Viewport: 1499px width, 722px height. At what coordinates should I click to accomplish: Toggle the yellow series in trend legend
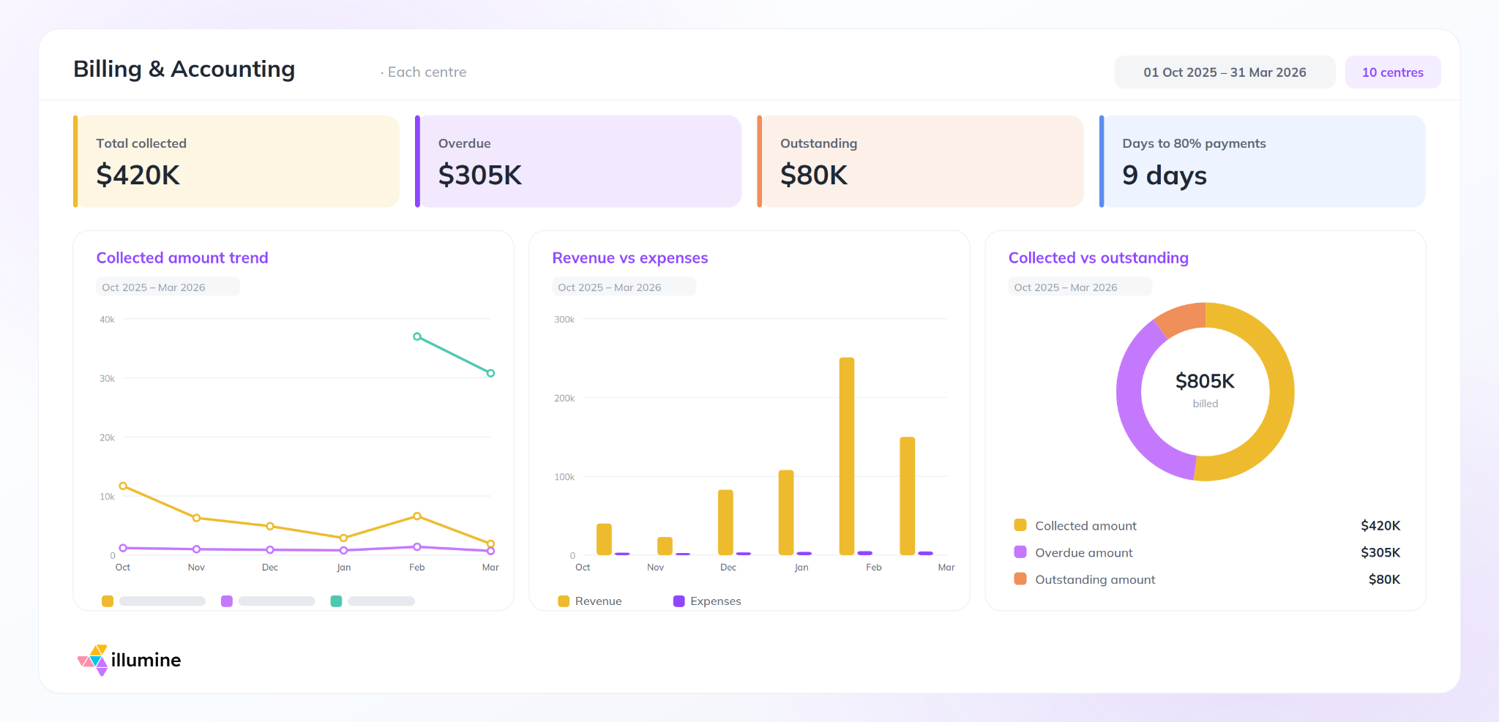click(154, 601)
